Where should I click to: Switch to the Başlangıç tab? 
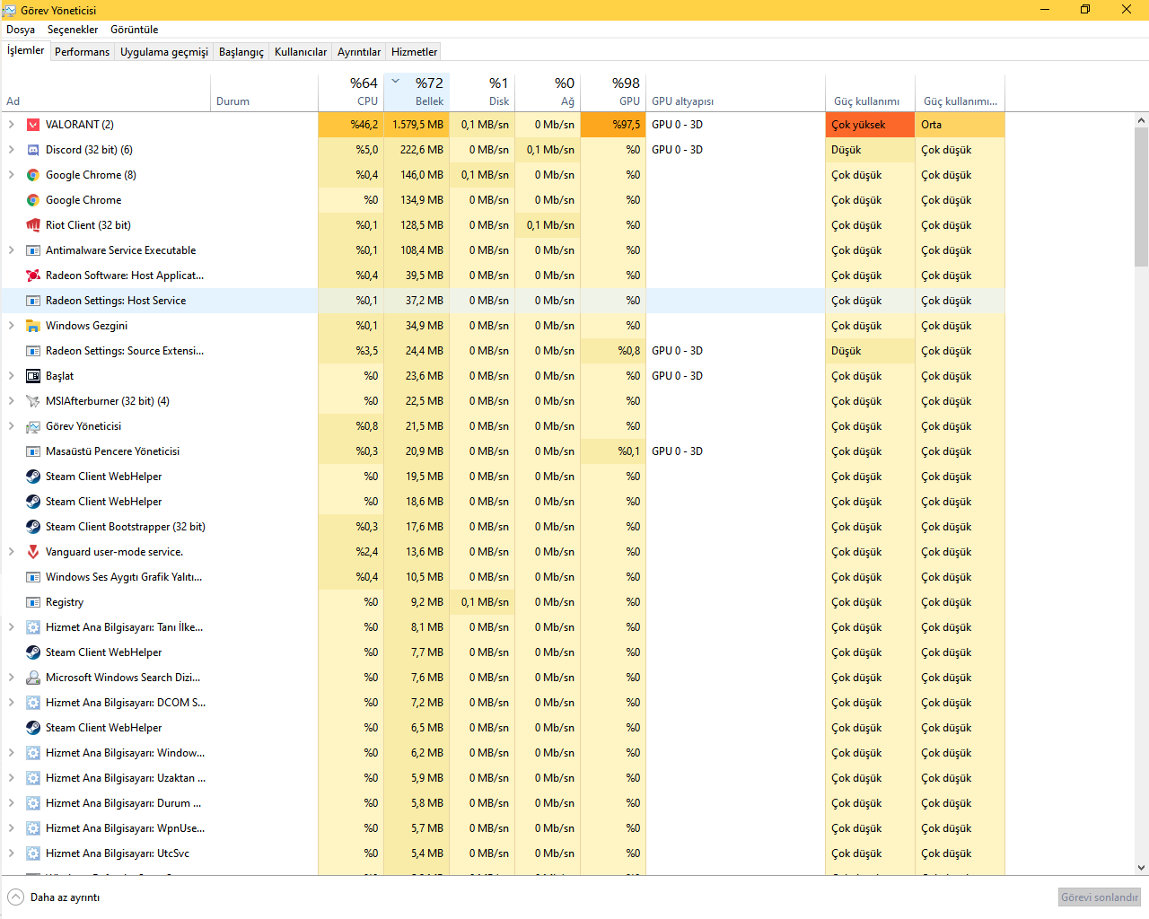[x=241, y=52]
